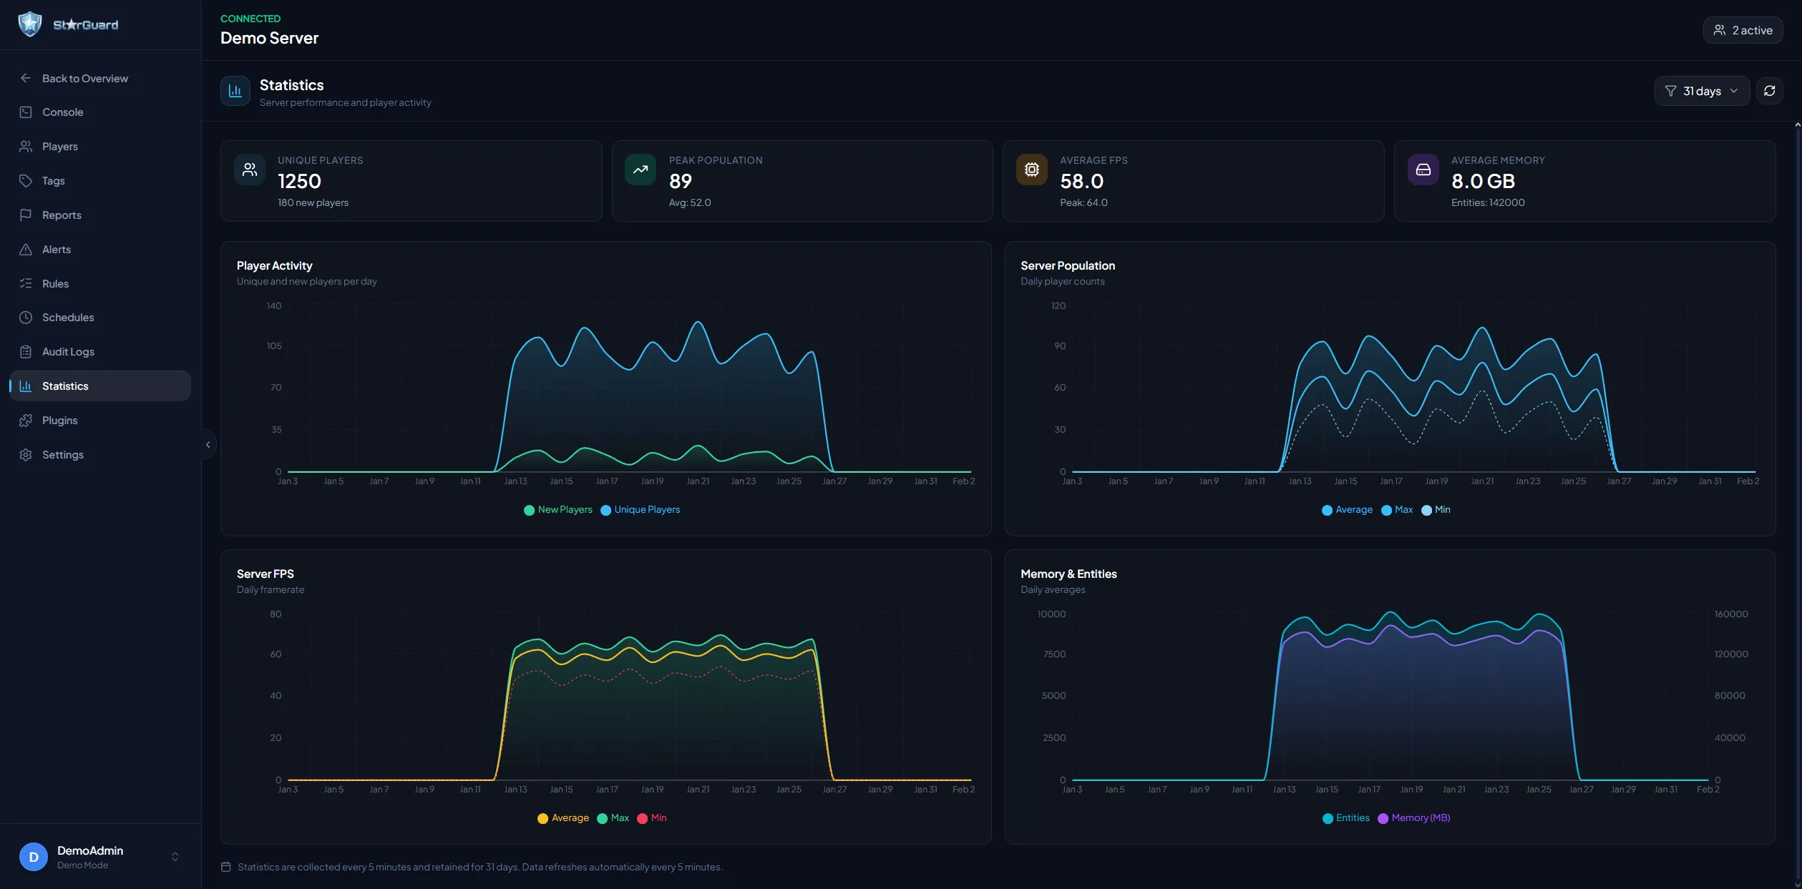Go back to Overview
This screenshot has width=1802, height=889.
click(85, 78)
